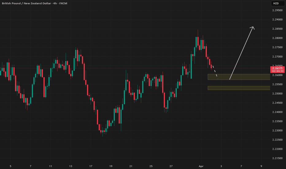Click price axis label 2.22000
The width and height of the screenshot is (286, 169).
[x=277, y=149]
